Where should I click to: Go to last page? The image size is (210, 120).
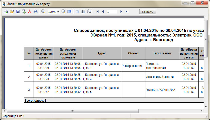pos(127,11)
